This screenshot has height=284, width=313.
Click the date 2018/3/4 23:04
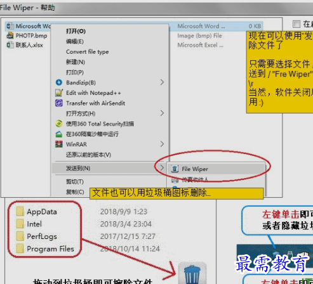coord(126,224)
